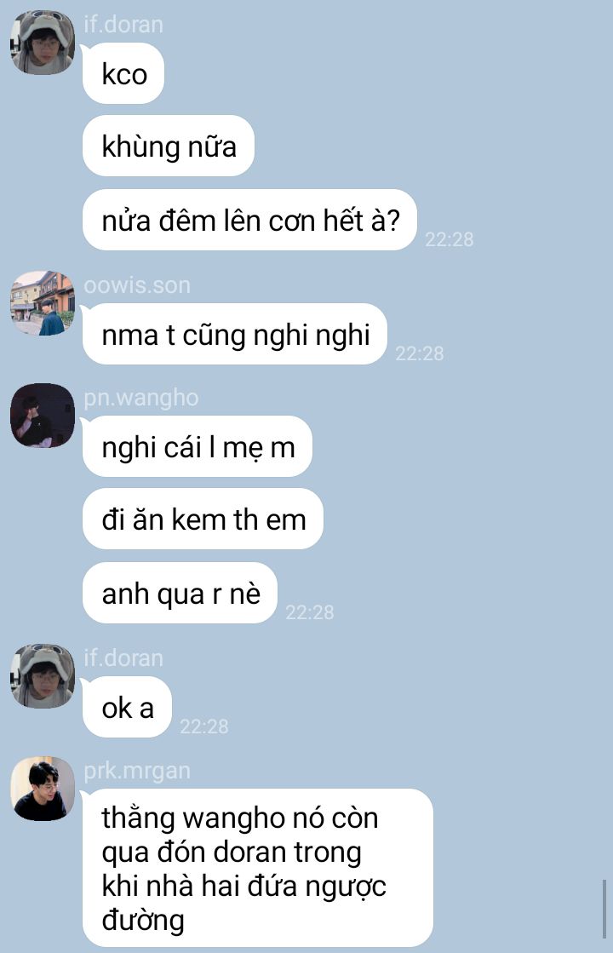Click the if.doran username above the kco message

pyautogui.click(x=123, y=25)
